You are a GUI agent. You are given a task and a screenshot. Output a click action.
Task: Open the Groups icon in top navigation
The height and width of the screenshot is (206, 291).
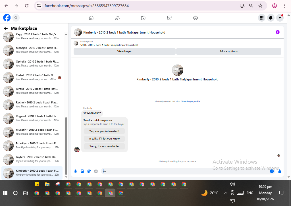pyautogui.click(x=196, y=18)
